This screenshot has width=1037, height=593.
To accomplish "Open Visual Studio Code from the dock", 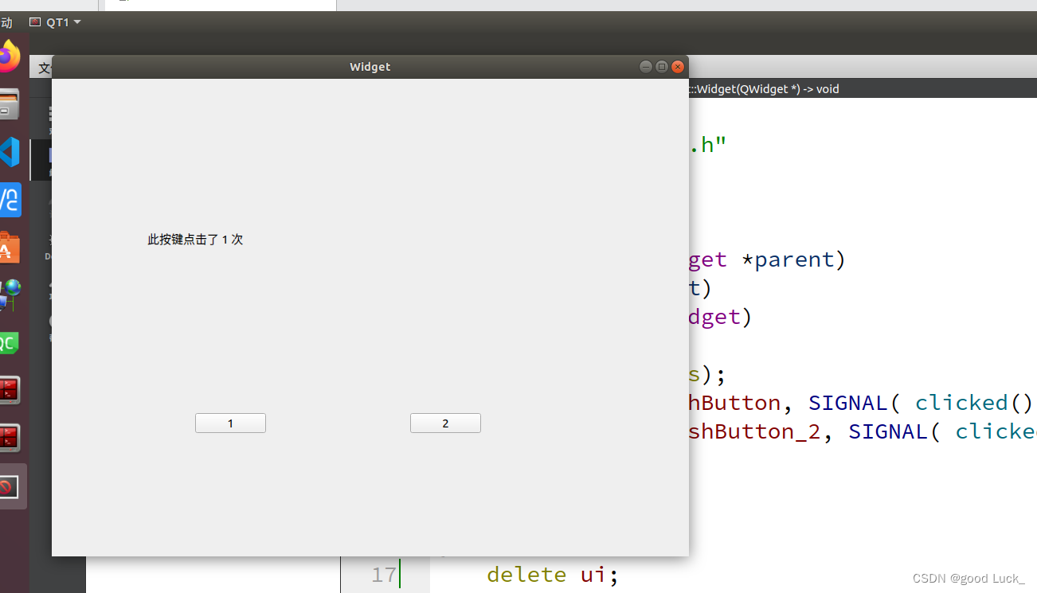I will 9,151.
